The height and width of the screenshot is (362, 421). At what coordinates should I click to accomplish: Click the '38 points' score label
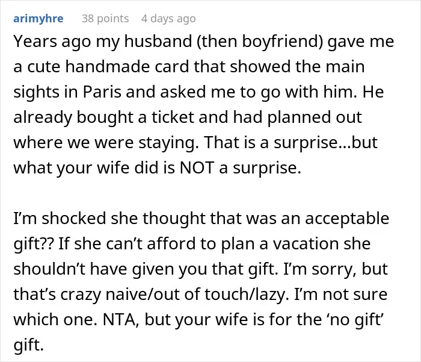105,19
